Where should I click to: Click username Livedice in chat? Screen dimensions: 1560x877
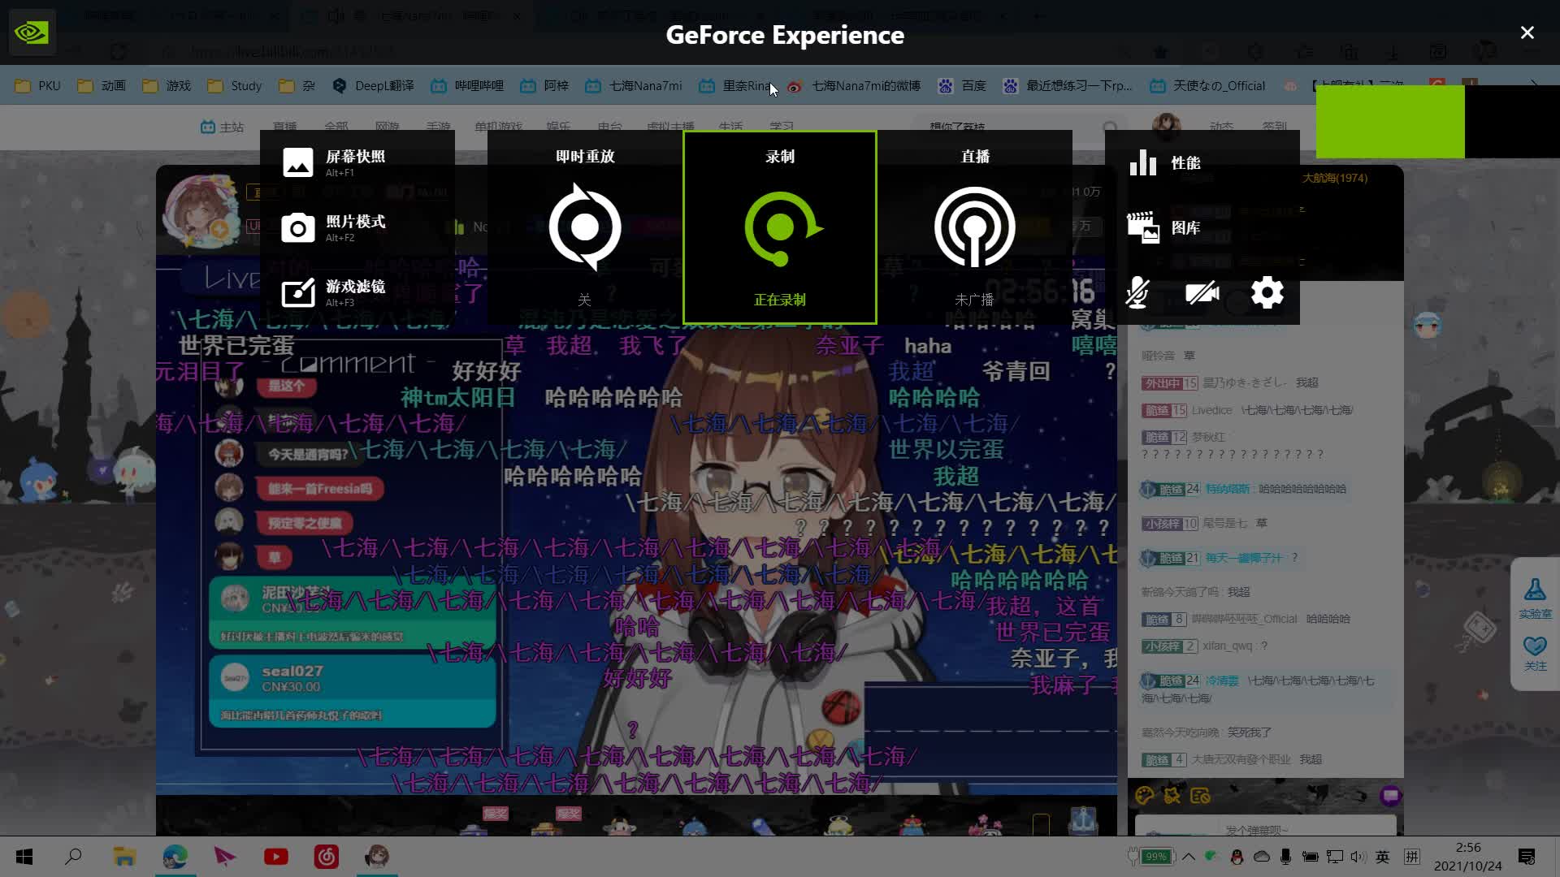(1211, 410)
